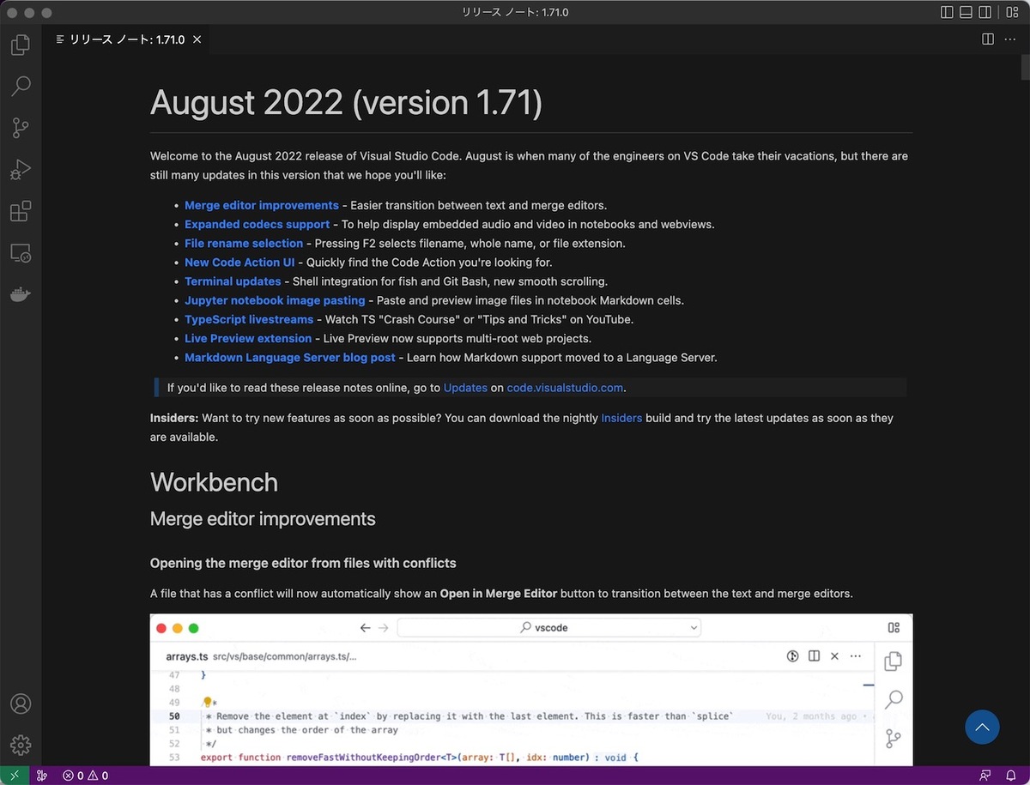Toggle the primary side bar layout button
Viewport: 1030px width, 785px height.
pos(947,12)
